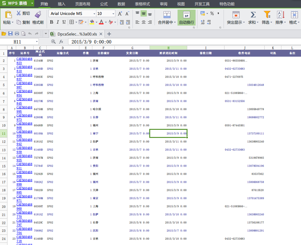Image resolution: width=301 pixels, height=245 pixels.
Task: Switch to the Insert (插入) tab
Action: click(62, 4)
